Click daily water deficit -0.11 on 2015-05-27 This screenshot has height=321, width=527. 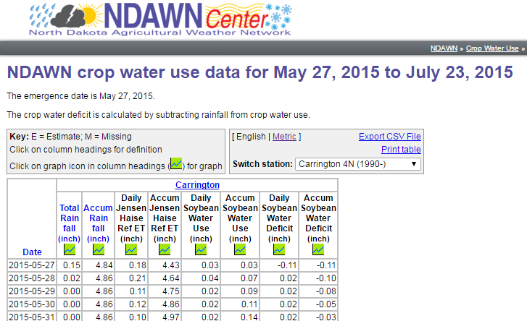[x=279, y=265]
